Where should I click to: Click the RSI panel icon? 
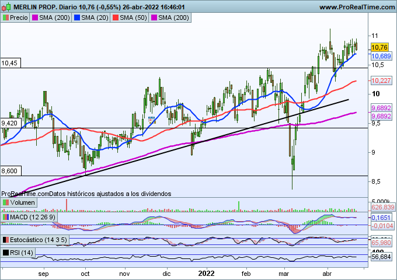(x=6, y=253)
